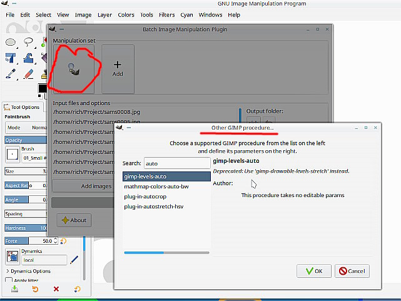Select the Free Select lasso tool
This screenshot has height=301, width=401.
28,42
